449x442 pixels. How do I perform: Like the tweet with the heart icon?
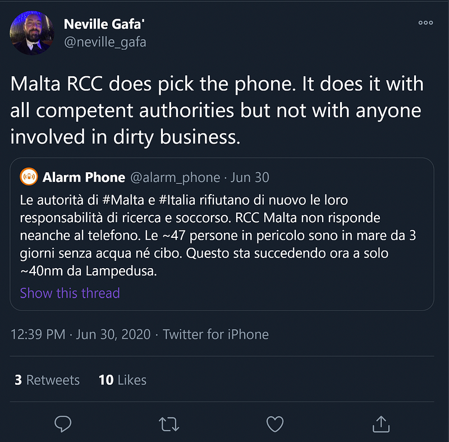[x=274, y=424]
